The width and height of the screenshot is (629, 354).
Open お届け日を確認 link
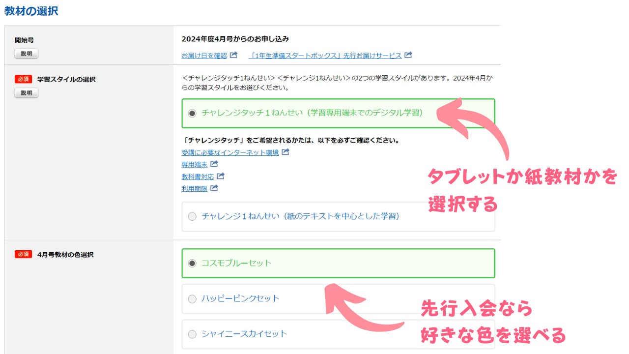[x=204, y=56]
